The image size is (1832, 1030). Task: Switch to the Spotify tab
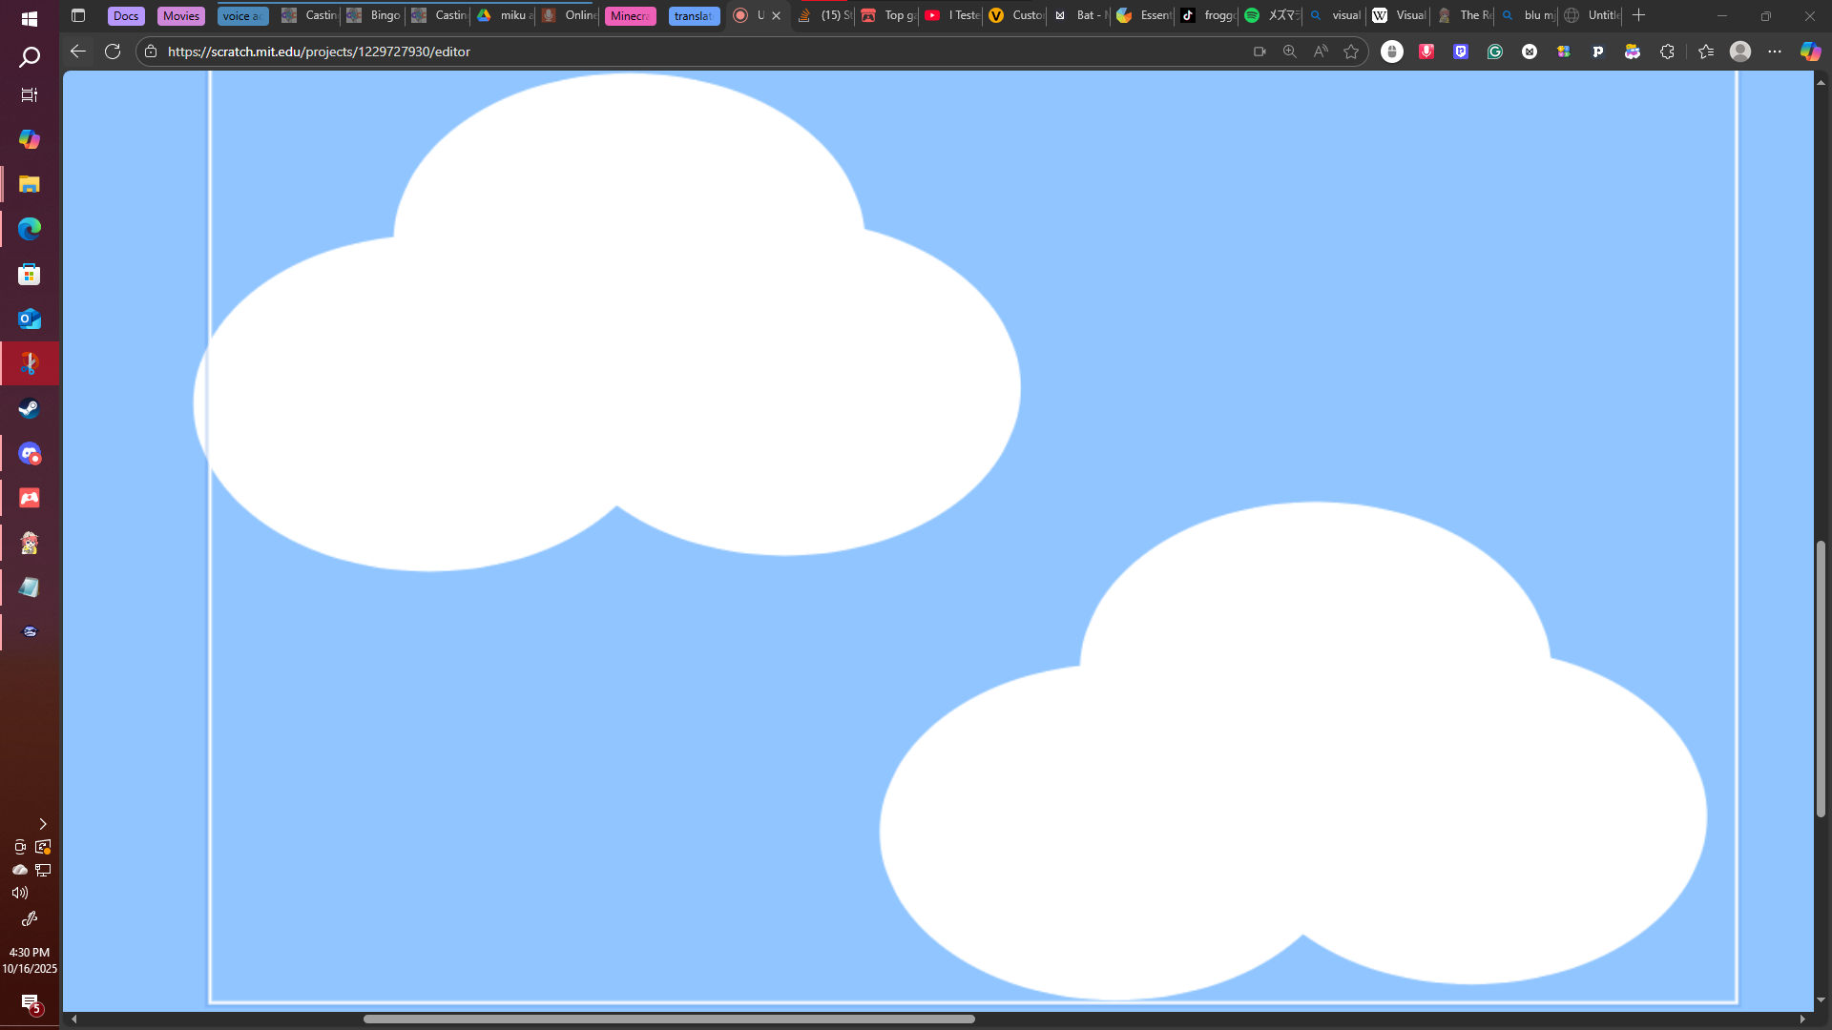tap(1272, 15)
